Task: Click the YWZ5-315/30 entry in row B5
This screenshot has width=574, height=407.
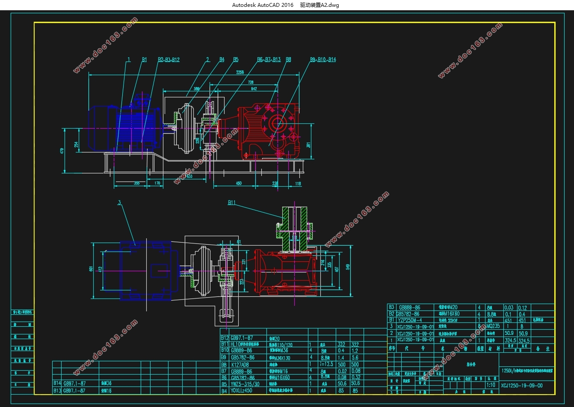Action: pos(245,384)
